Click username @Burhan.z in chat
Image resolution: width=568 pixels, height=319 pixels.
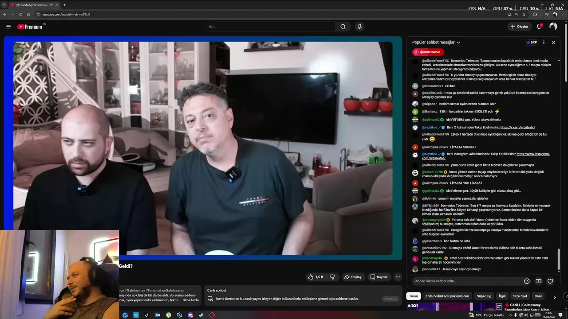[x=430, y=112]
